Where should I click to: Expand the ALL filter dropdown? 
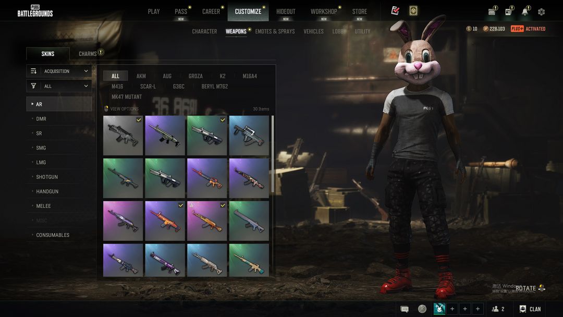click(x=59, y=86)
